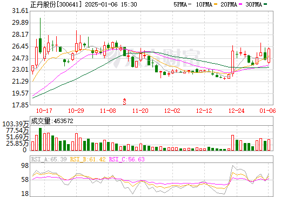Select the 11-08 date axis label
281x197 pixels.
(108, 111)
